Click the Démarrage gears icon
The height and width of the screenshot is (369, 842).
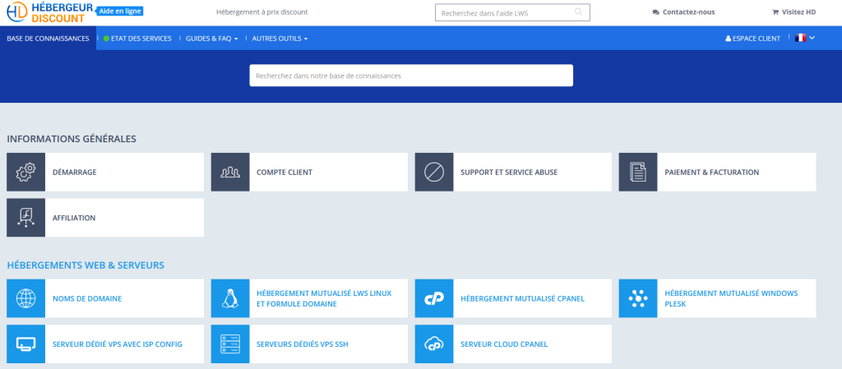[25, 172]
